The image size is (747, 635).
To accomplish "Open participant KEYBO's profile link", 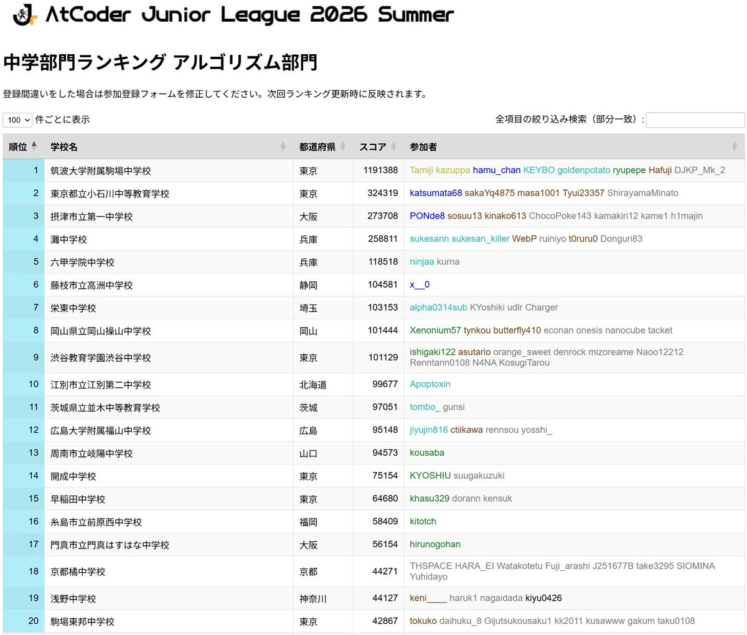I will click(x=539, y=170).
